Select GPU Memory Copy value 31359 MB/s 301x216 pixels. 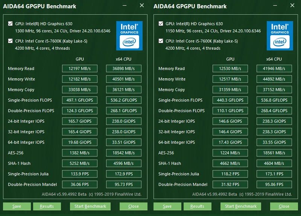pos(230,90)
